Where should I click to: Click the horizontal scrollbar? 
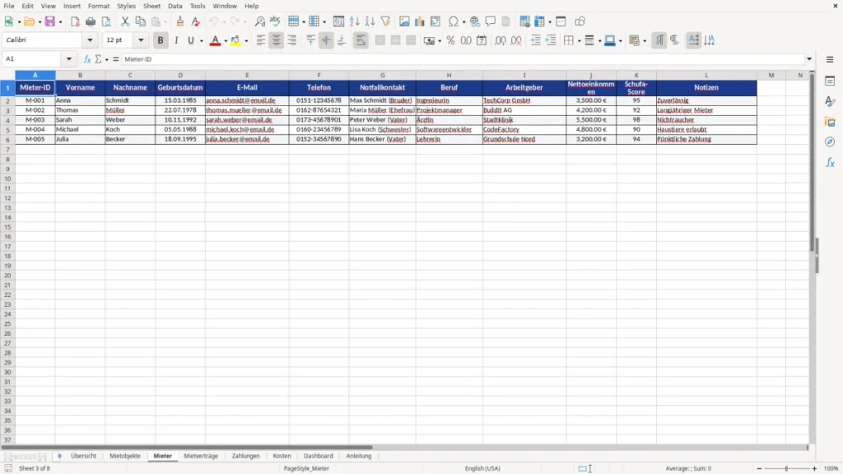point(187,447)
